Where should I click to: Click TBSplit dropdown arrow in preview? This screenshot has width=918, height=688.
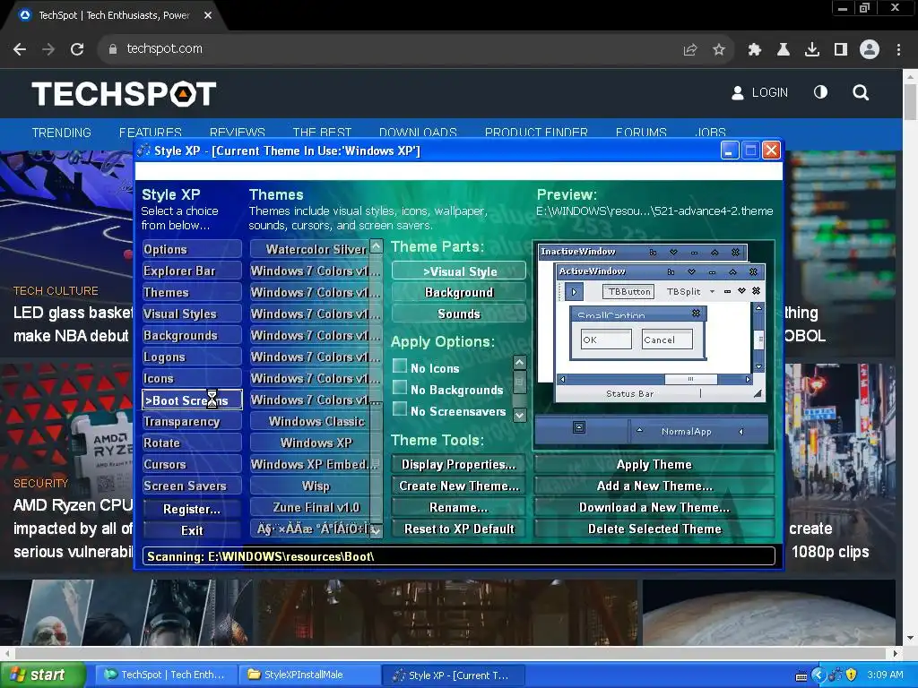(x=712, y=291)
